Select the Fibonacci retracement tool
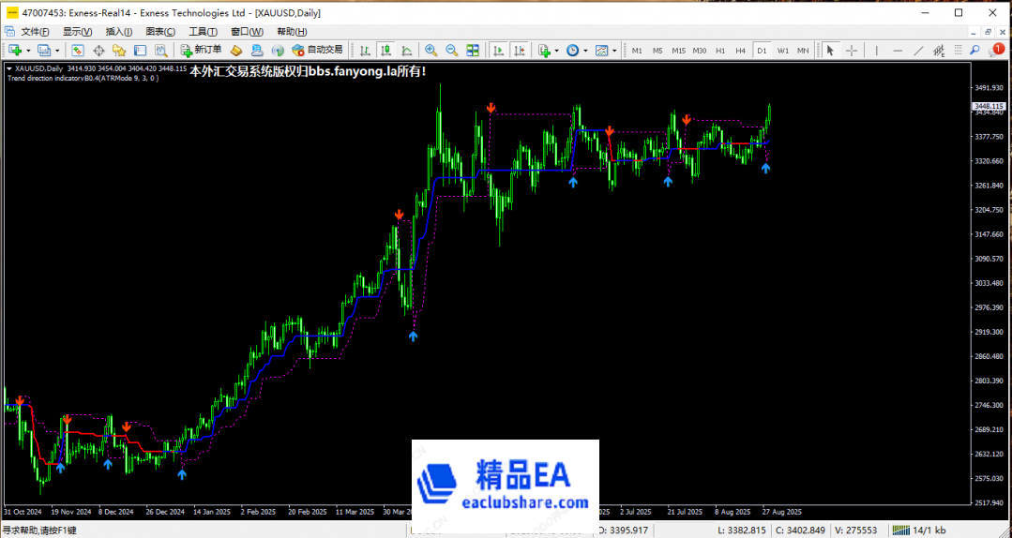The image size is (1012, 538). (959, 51)
